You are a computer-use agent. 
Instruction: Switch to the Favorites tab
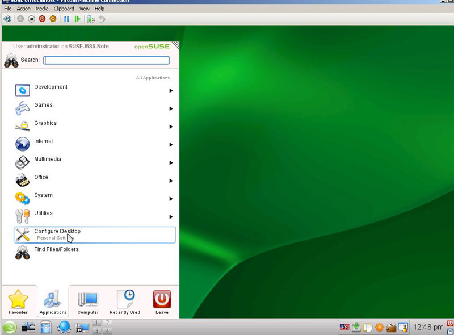[x=18, y=301]
